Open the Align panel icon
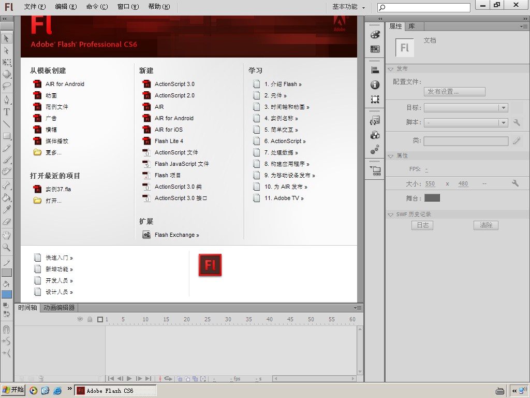 pos(375,70)
